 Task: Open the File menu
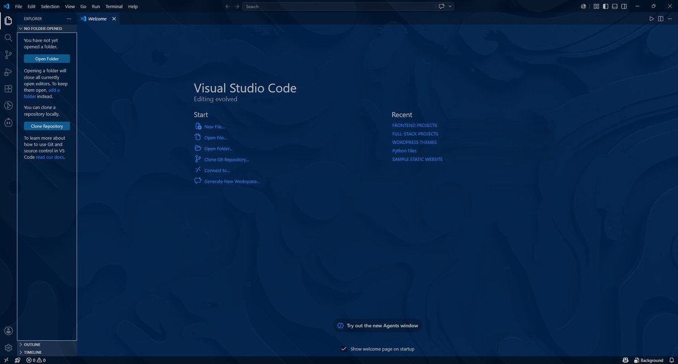point(19,6)
